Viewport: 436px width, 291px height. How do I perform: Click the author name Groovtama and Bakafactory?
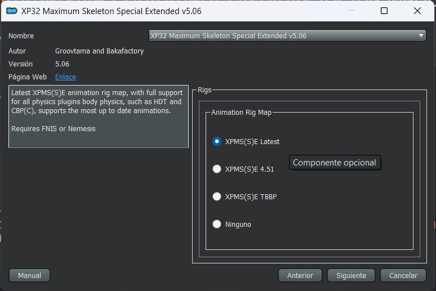[x=99, y=51]
